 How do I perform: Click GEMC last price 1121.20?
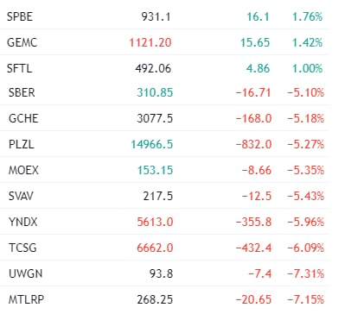150,42
